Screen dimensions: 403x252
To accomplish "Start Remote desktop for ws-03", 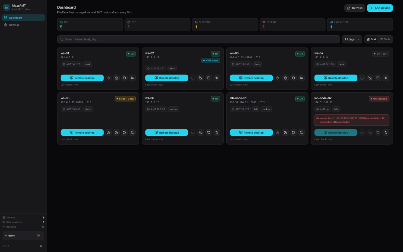I will (251, 78).
